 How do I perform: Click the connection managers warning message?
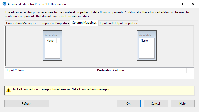pos(62,89)
